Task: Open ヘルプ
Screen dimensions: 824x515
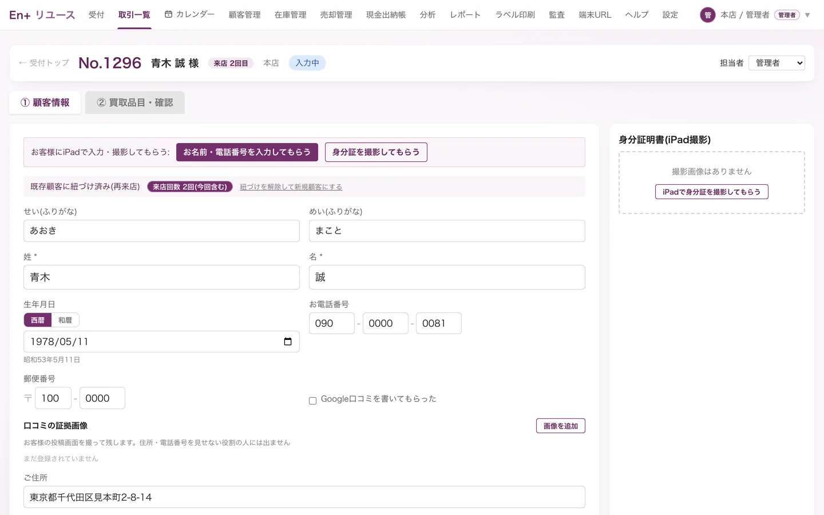Action: 636,15
